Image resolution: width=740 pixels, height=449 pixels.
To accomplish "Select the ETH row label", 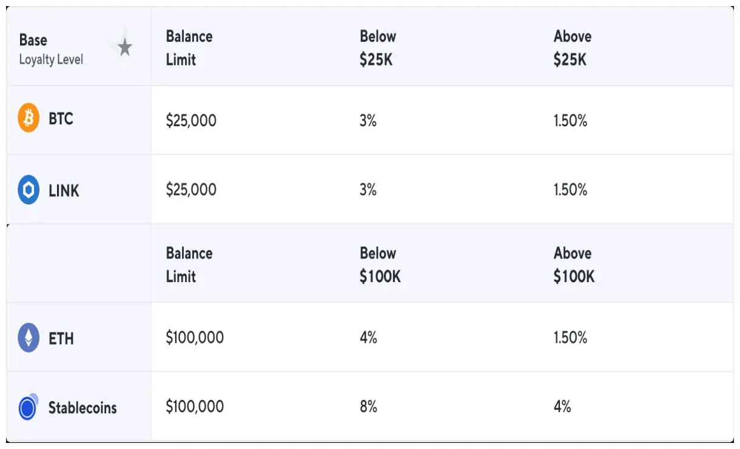I will tap(61, 339).
